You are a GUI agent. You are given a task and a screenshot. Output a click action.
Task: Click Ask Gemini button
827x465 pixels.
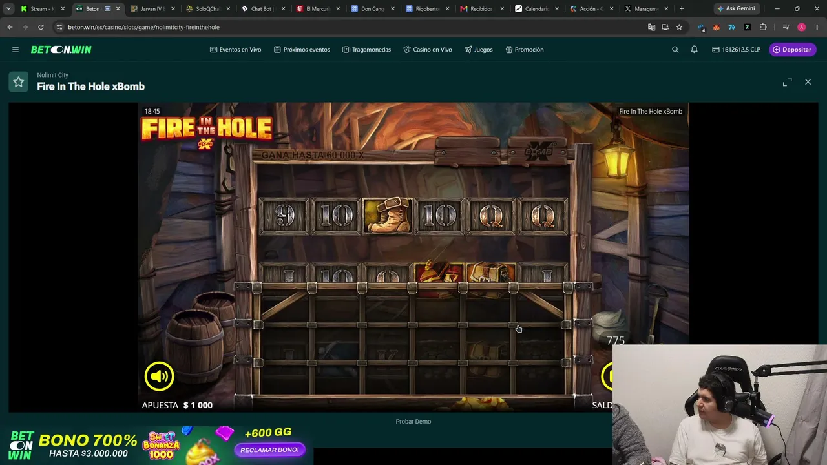point(736,9)
